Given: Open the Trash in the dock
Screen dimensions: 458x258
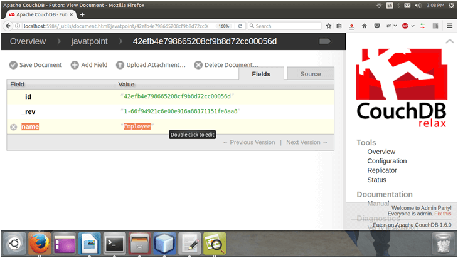Looking at the screenshot, I should click(x=444, y=243).
